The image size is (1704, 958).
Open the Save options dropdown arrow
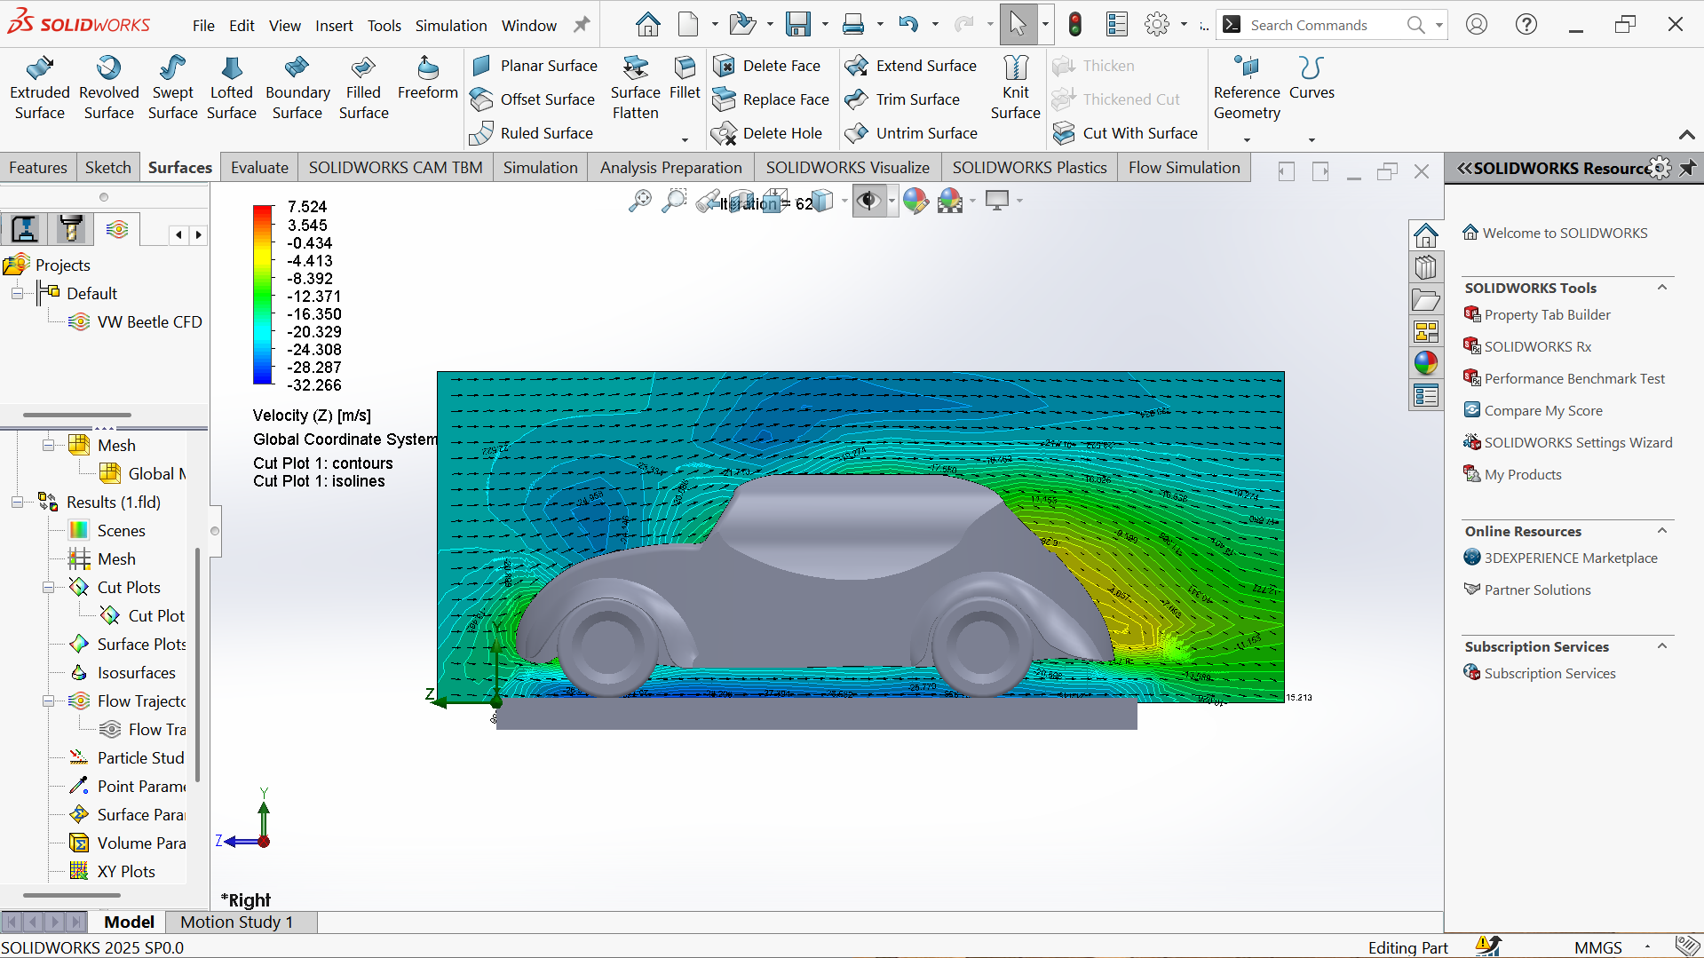825,25
